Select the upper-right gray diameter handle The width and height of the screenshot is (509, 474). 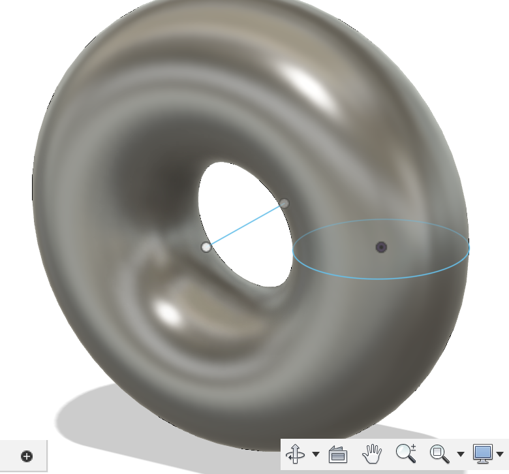click(x=284, y=204)
